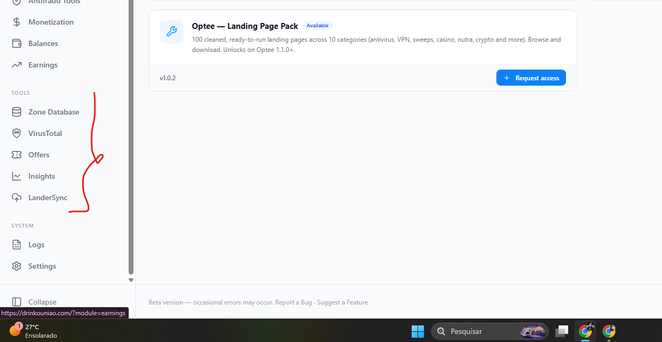Navigate to Offers
Image resolution: width=662 pixels, height=342 pixels.
coord(39,155)
